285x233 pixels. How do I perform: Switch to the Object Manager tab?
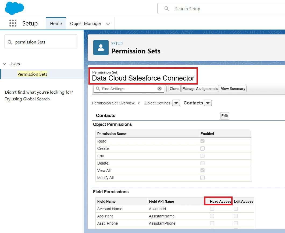[x=85, y=24]
